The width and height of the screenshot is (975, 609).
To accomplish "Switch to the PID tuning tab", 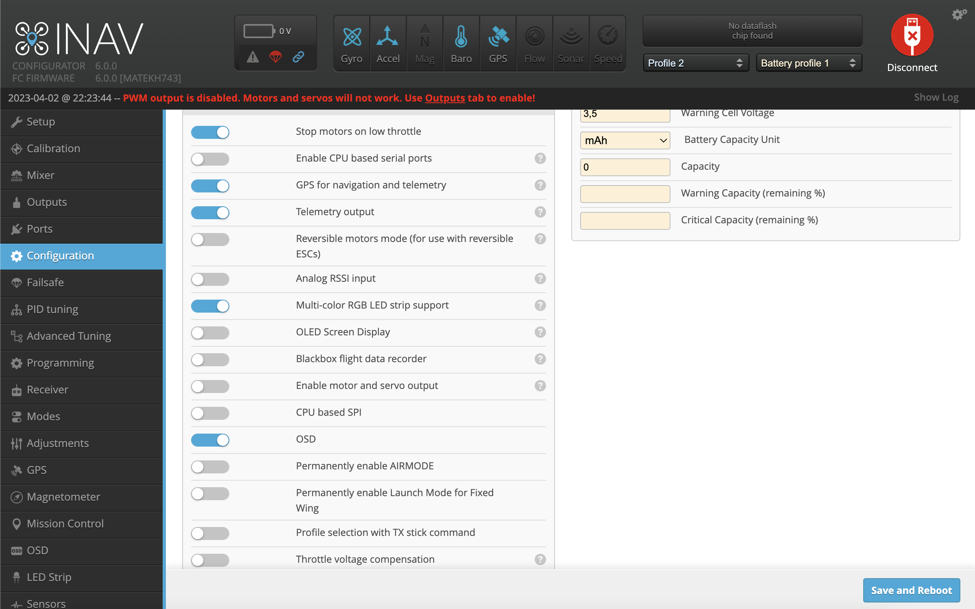I will [52, 309].
